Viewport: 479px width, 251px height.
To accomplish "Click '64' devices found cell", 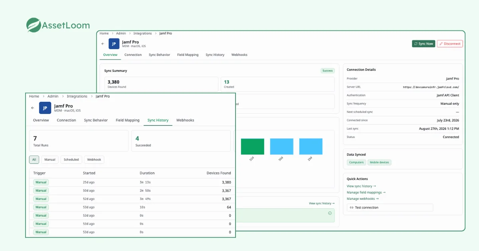I will point(229,207).
